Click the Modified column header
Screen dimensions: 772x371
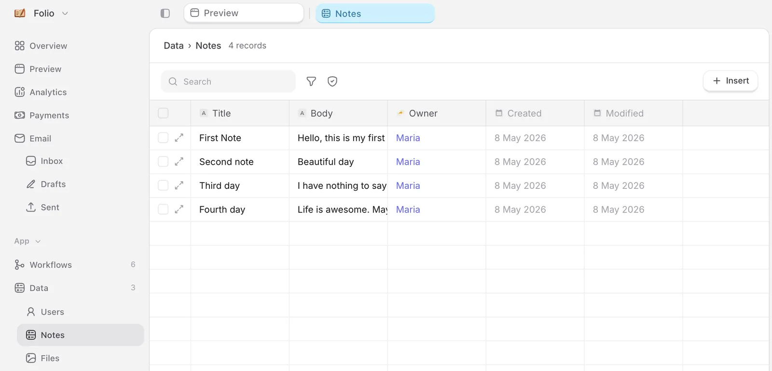point(634,113)
